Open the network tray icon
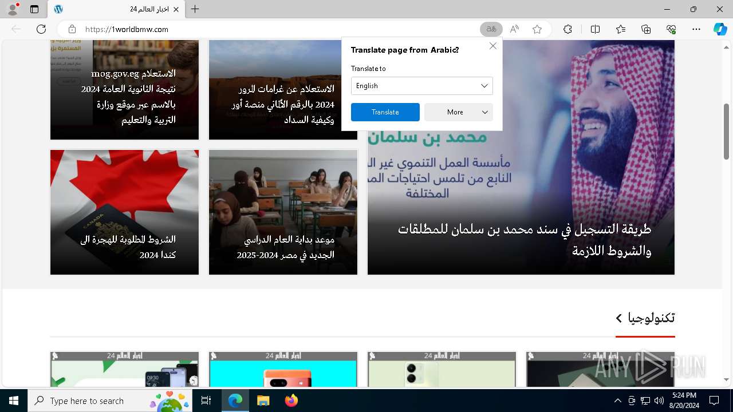The height and width of the screenshot is (412, 733). [x=645, y=401]
